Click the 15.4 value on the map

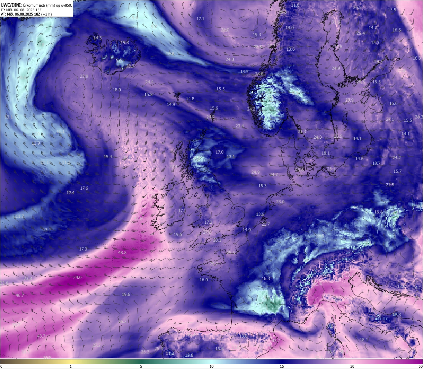pyautogui.click(x=108, y=157)
